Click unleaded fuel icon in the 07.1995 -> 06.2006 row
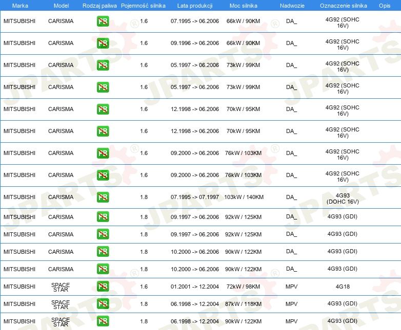The image size is (401, 330). (x=103, y=21)
